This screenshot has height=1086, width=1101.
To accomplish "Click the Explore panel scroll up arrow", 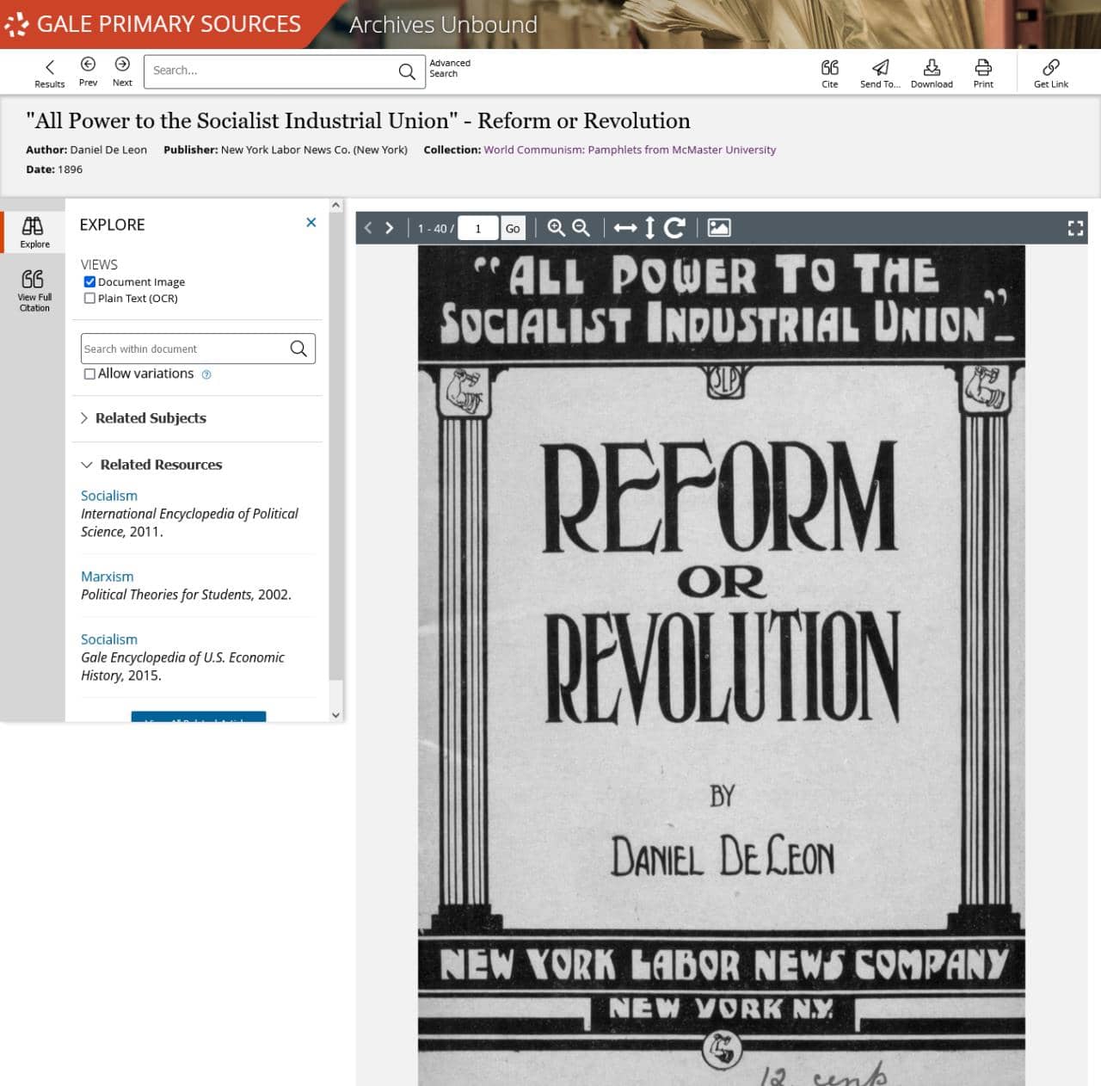I will [336, 206].
